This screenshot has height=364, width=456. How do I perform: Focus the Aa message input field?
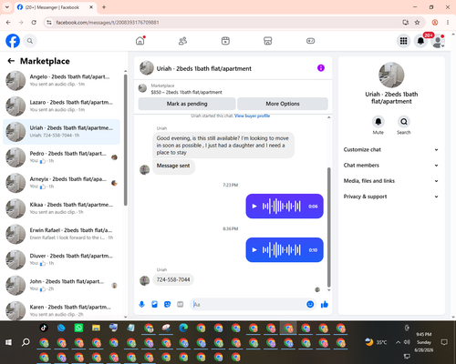point(248,304)
